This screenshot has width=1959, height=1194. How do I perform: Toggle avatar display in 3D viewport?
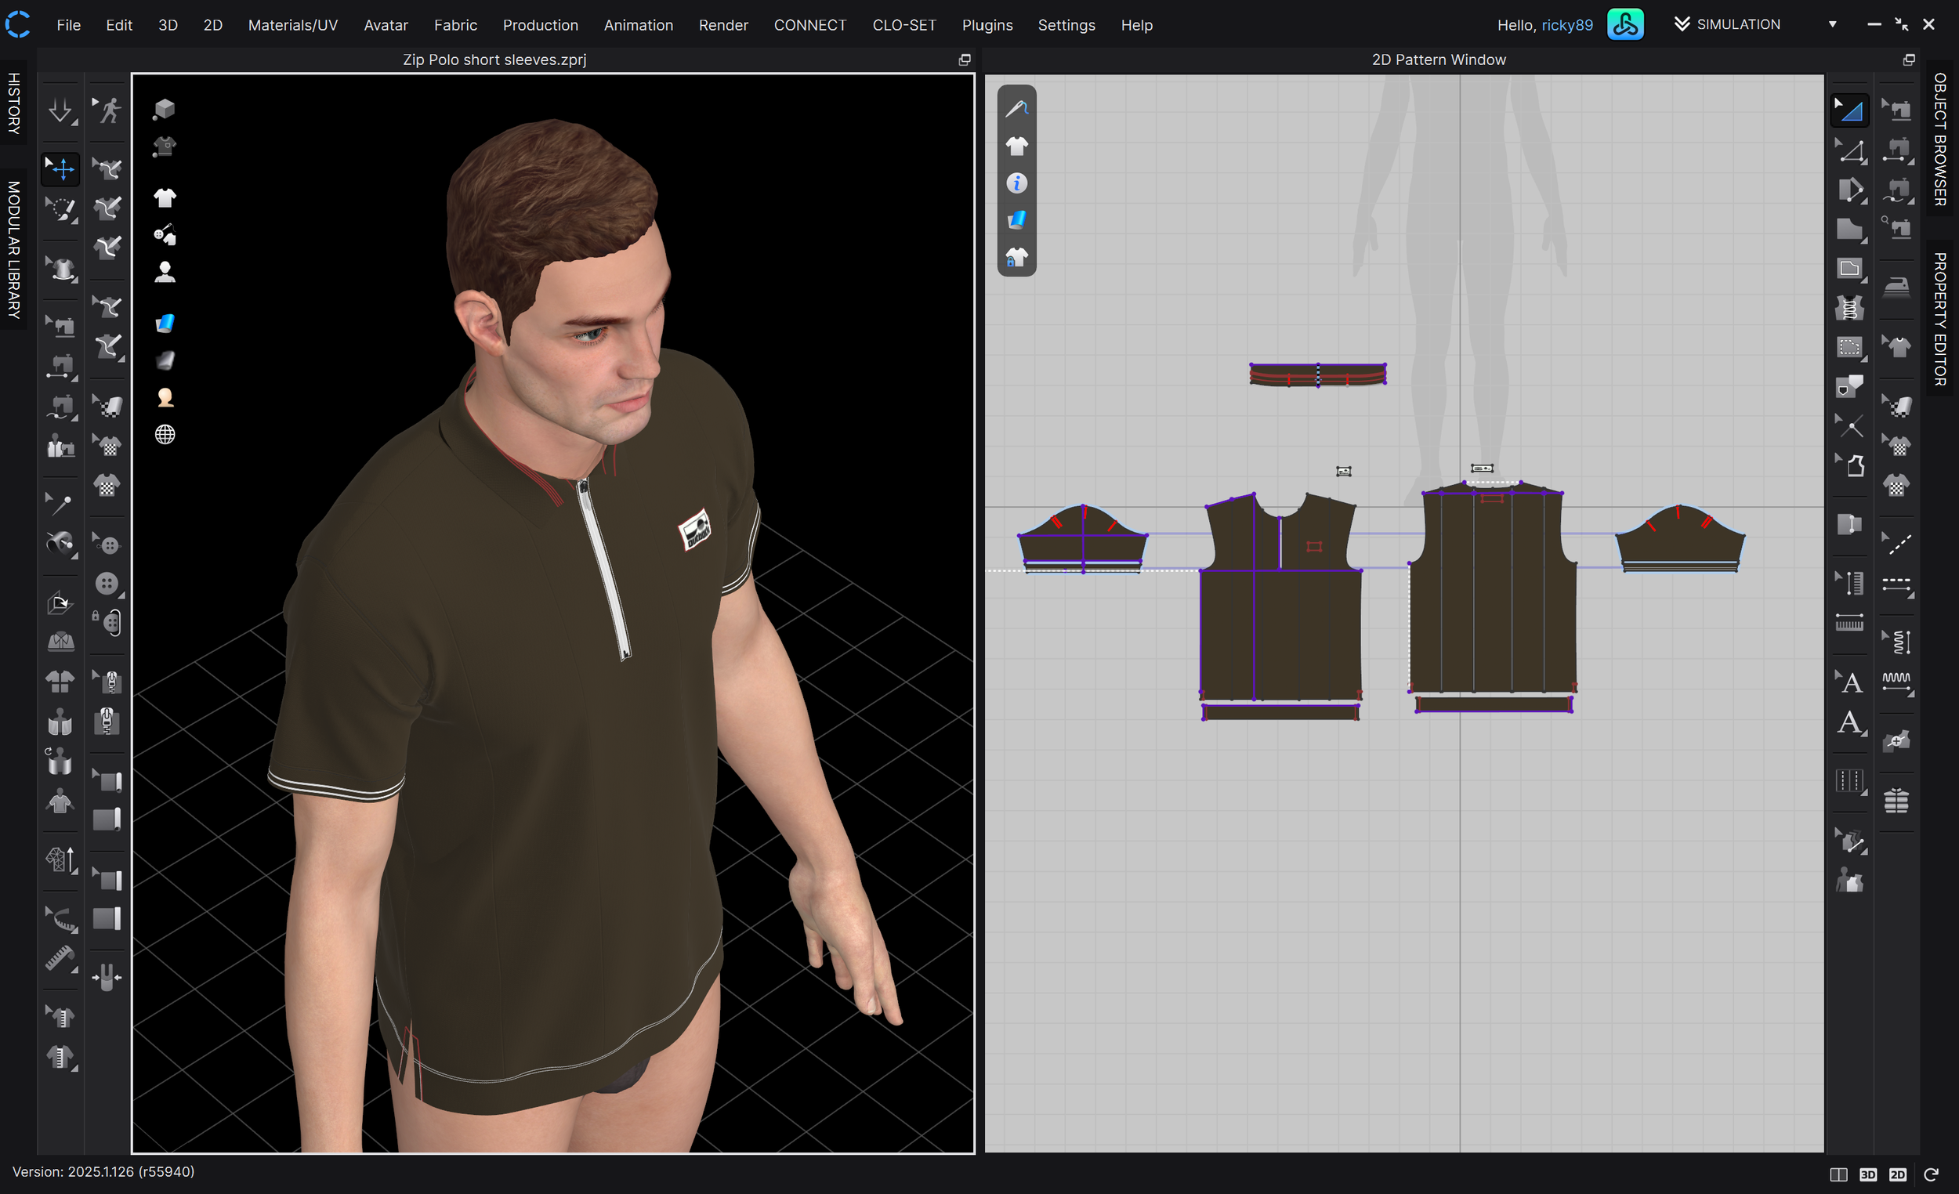click(x=165, y=272)
